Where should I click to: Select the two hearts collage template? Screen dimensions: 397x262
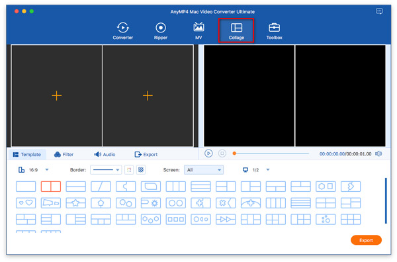pos(26,202)
